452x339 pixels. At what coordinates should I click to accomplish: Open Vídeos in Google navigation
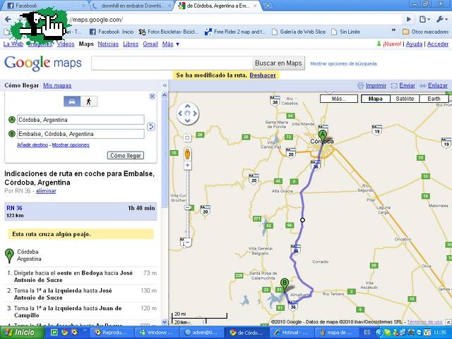point(66,44)
